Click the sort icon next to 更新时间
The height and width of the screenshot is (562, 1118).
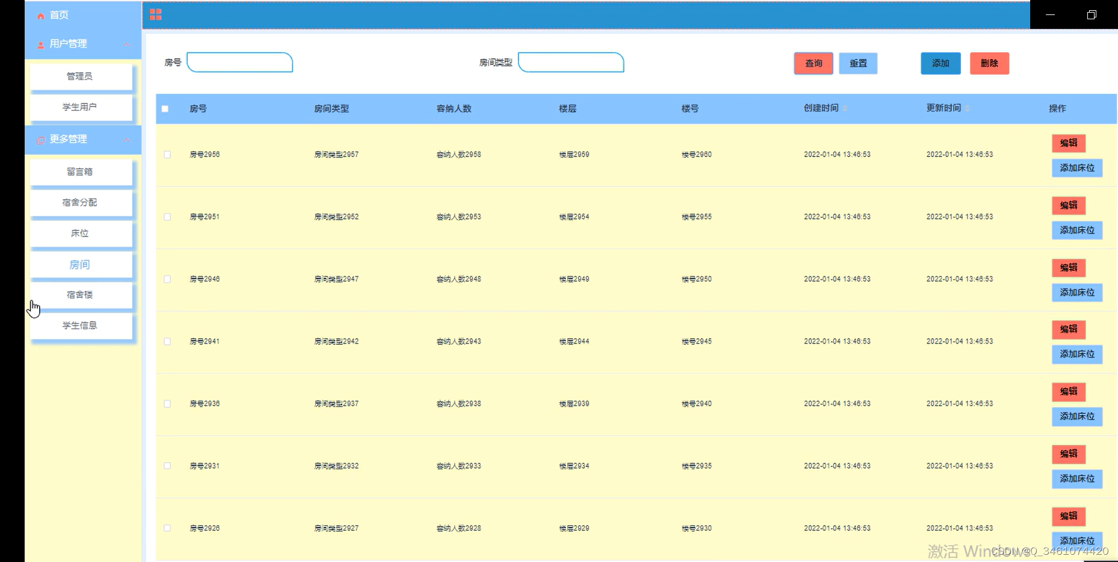(x=968, y=108)
